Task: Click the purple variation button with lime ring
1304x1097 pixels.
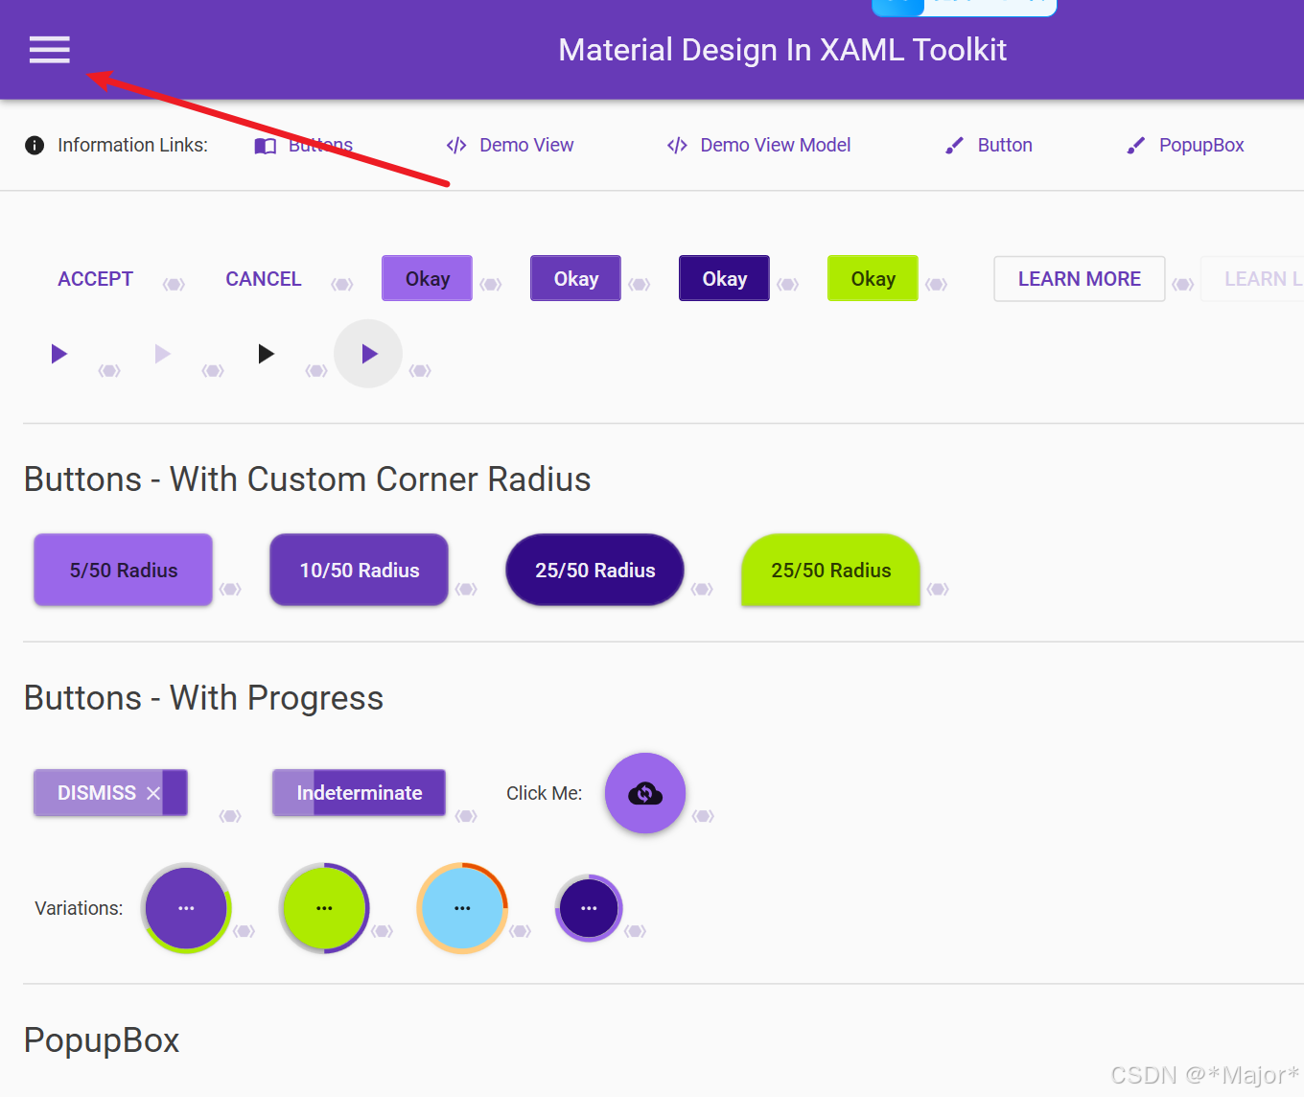Action: 186,908
